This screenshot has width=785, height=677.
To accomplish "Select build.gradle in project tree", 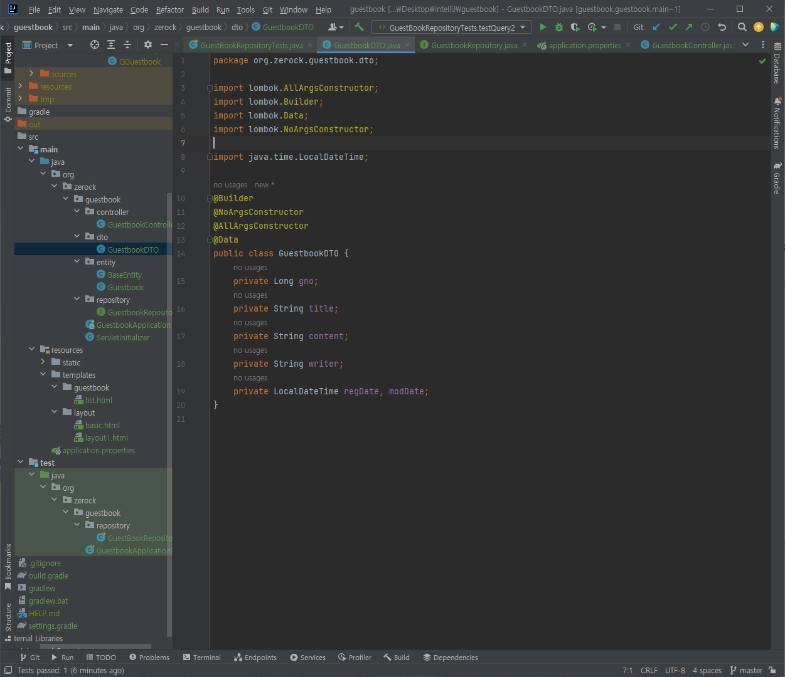I will (x=43, y=575).
